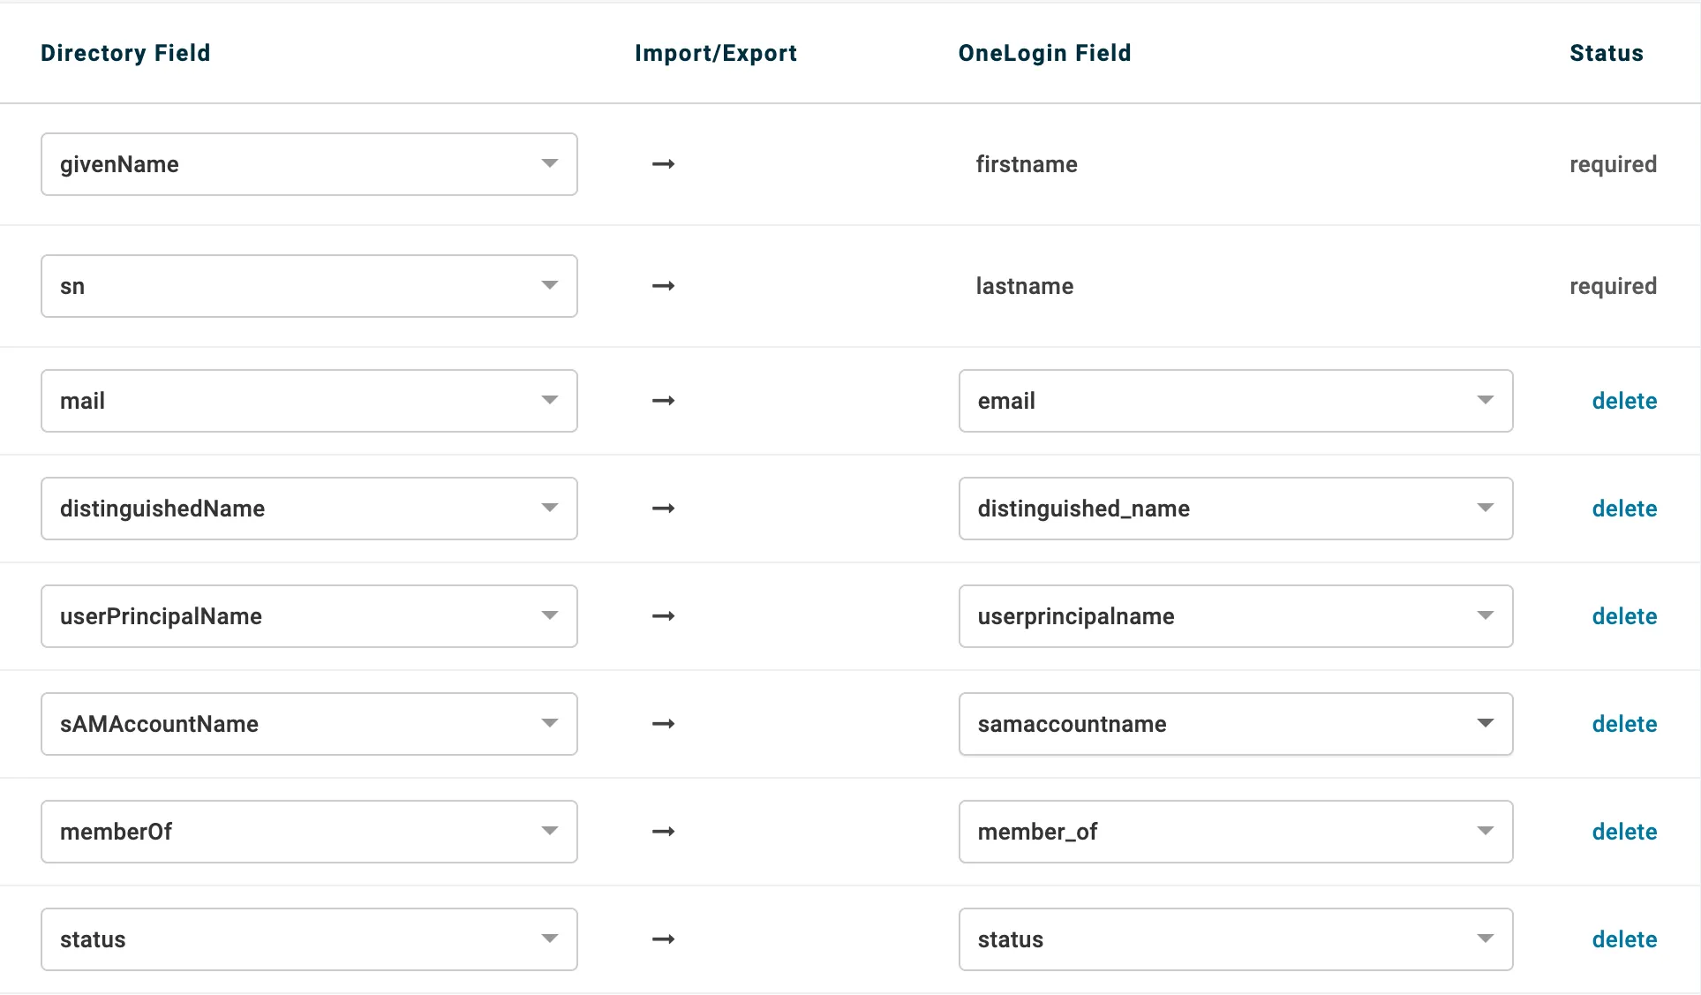
Task: Delete the member_of mapping row
Action: tap(1623, 832)
